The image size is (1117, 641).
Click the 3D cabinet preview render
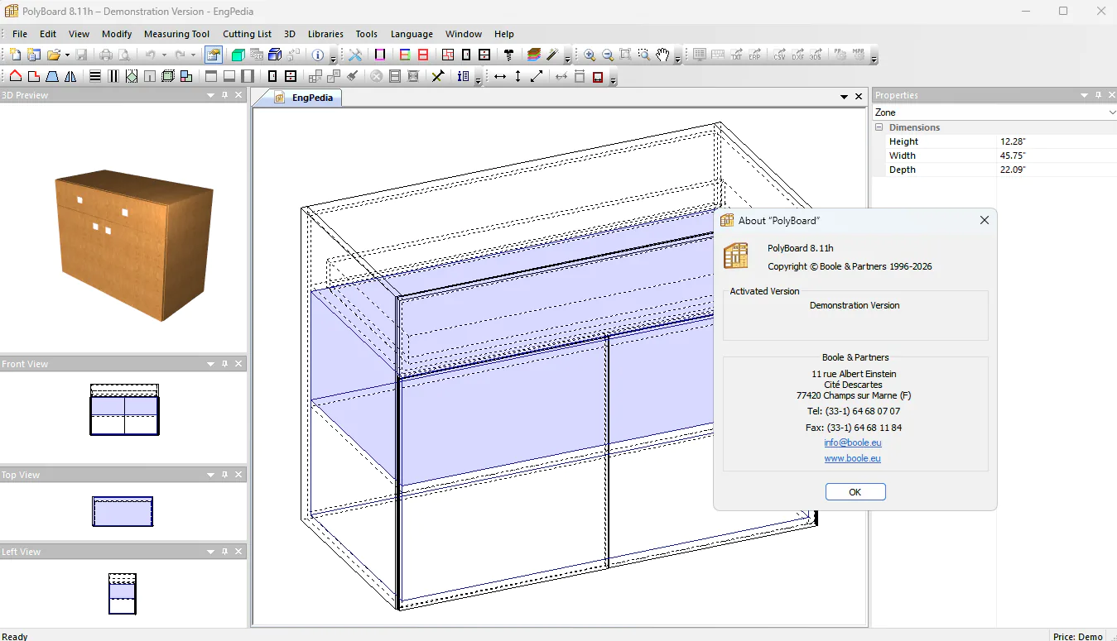tap(135, 244)
